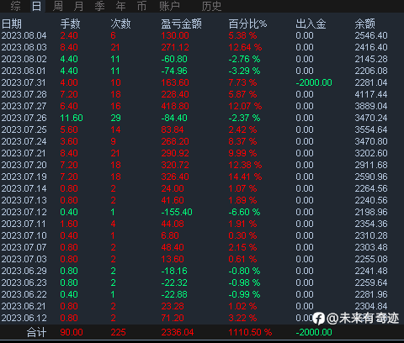Open the 周 weekly tab
Image resolution: width=404 pixels, height=343 pixels.
tap(58, 6)
